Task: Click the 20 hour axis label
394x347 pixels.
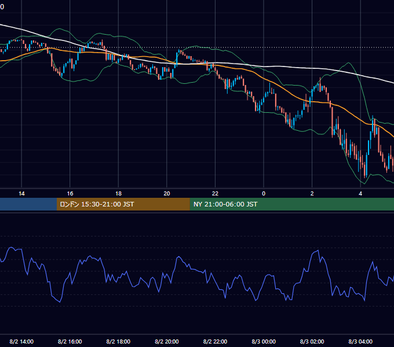Action: point(167,194)
